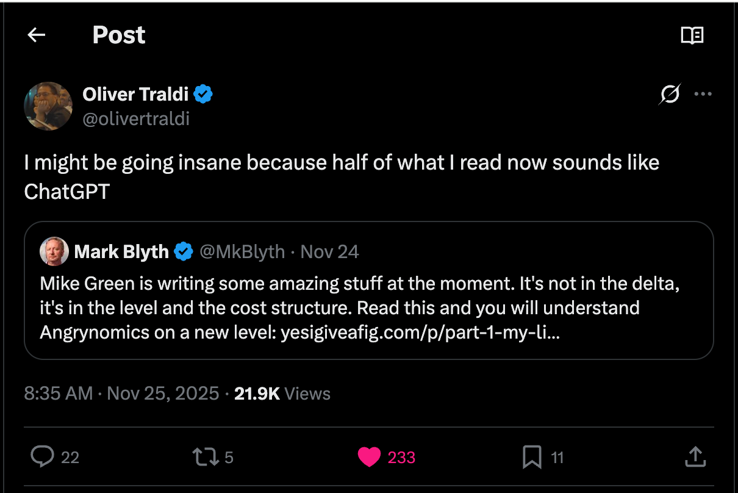Image resolution: width=738 pixels, height=493 pixels.
Task: Open the reply conversation icon
Action: 41,456
